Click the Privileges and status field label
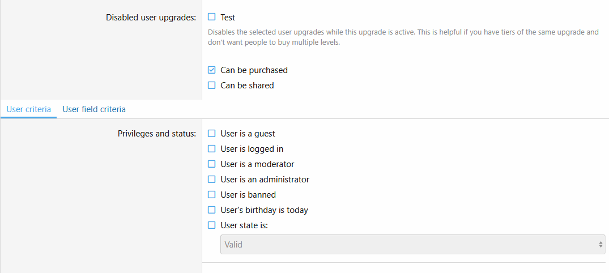 click(x=156, y=134)
